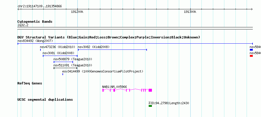Open variant label nsv3081 (Kidd2008)
The height and width of the screenshot is (117, 261).
coord(58,53)
